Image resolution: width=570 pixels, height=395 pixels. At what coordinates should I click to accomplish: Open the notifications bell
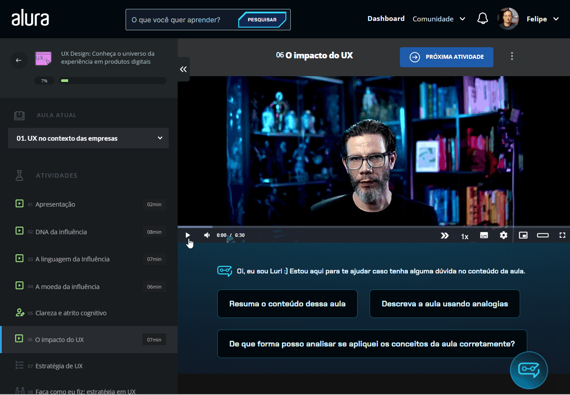tap(482, 18)
